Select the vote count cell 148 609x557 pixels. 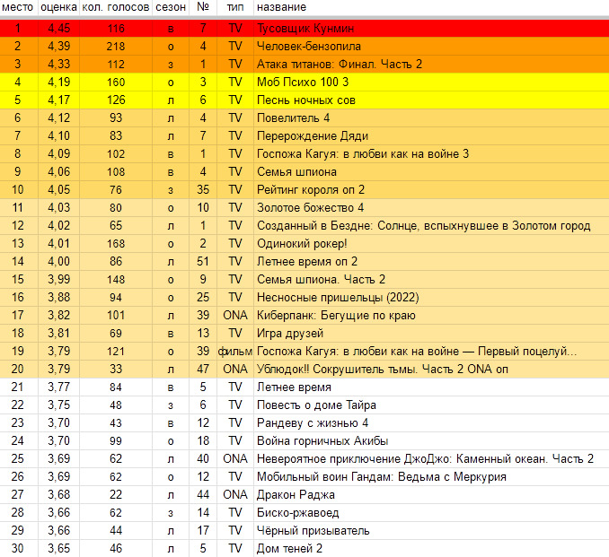(116, 279)
